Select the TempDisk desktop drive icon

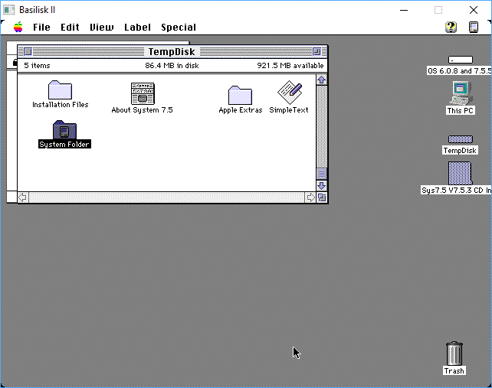(461, 139)
